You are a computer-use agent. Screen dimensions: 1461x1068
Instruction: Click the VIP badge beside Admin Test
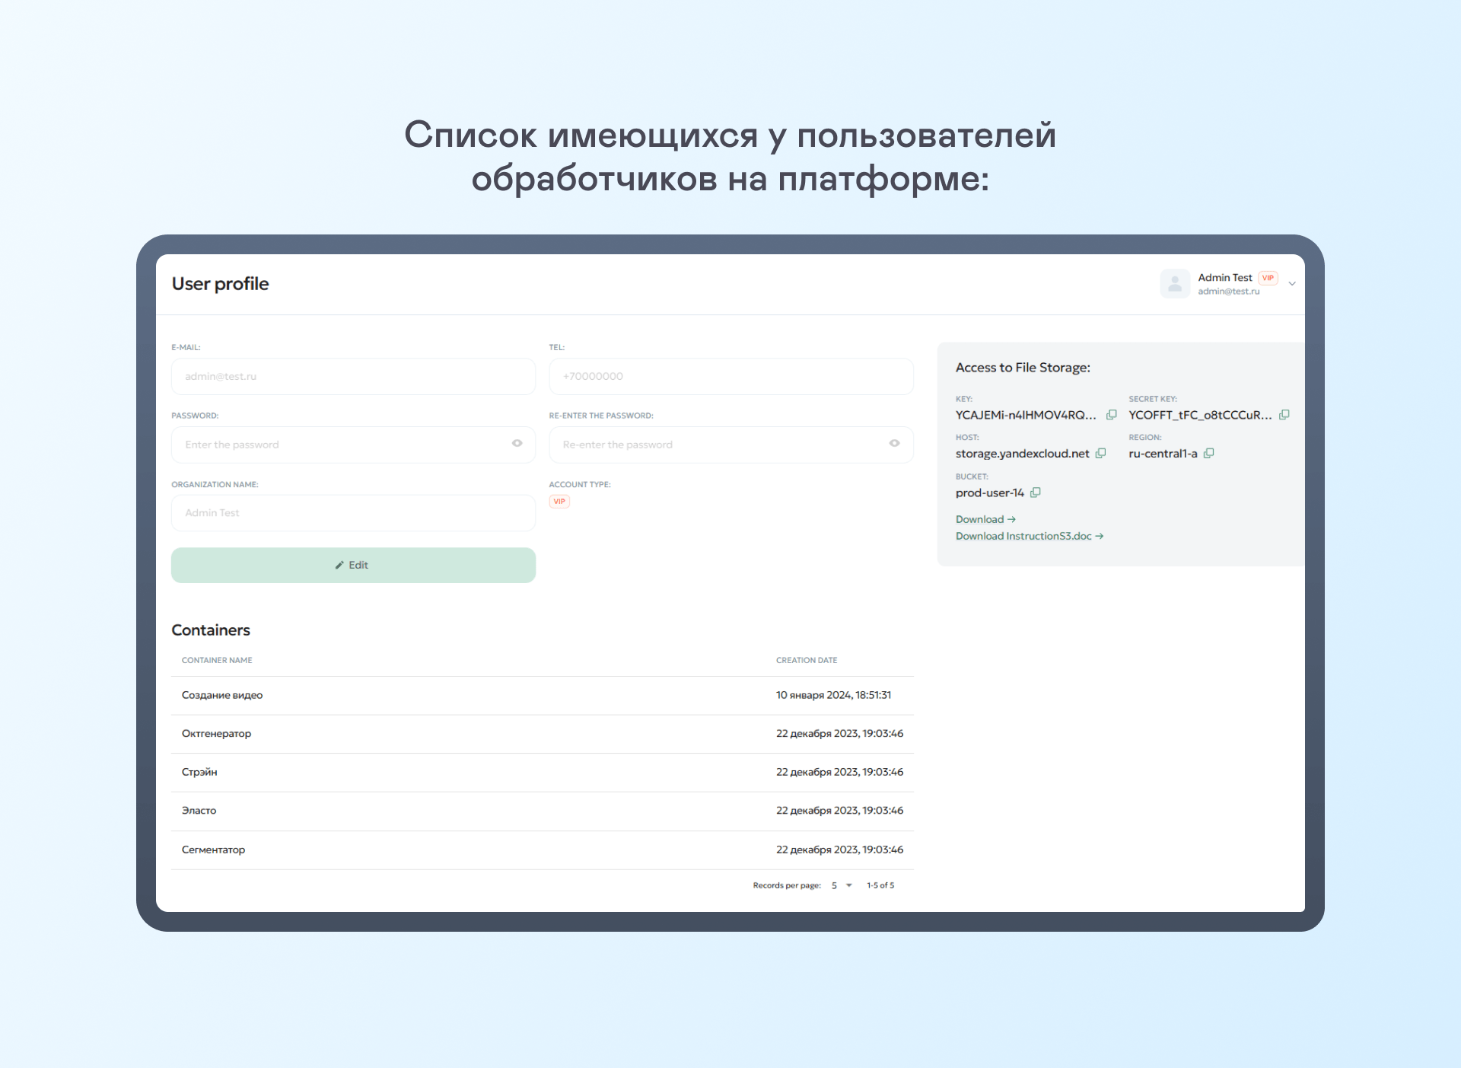[x=1268, y=278]
